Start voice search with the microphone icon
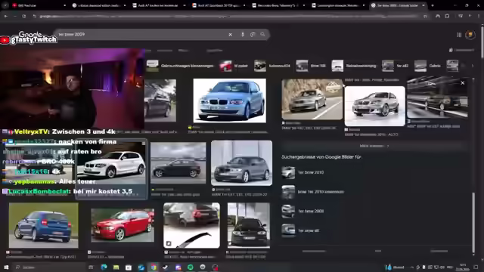Screen dimensions: 484x272 coord(243,35)
